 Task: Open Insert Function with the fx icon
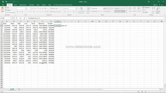[x=24, y=18]
